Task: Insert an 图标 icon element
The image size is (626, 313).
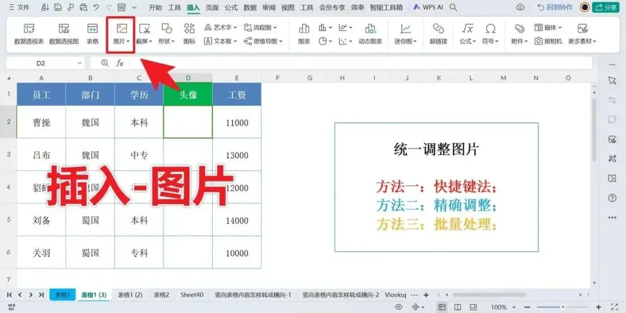Action: 189,34
